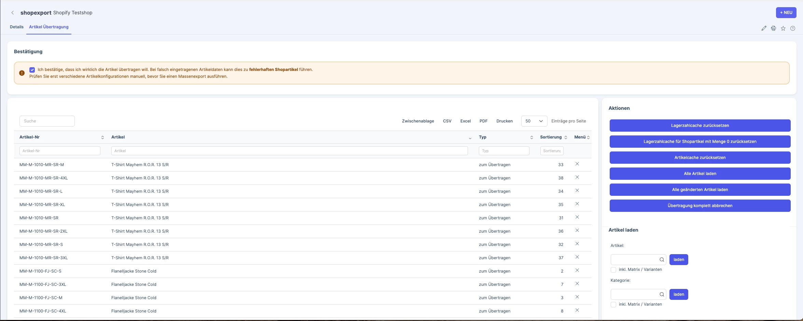Focus the Suche search input field
The width and height of the screenshot is (803, 321).
click(x=47, y=121)
